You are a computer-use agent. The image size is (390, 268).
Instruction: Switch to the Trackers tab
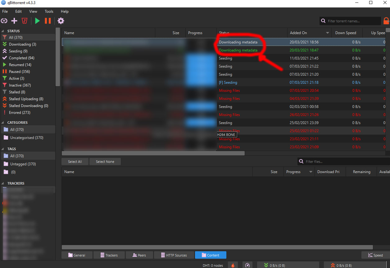click(x=109, y=255)
